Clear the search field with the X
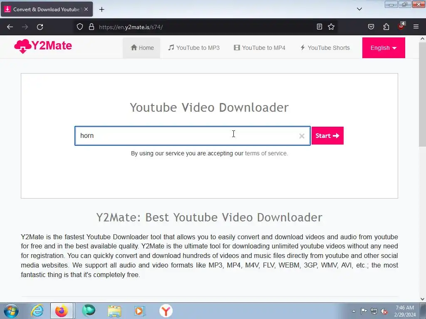 [302, 136]
